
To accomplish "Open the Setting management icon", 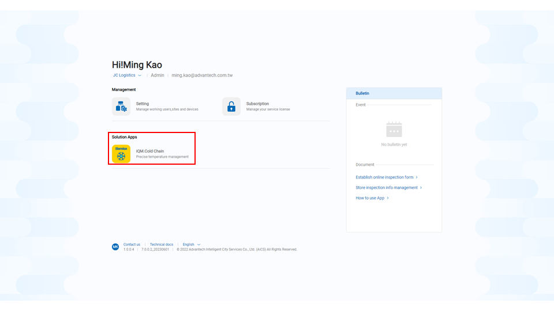I will pyautogui.click(x=121, y=107).
